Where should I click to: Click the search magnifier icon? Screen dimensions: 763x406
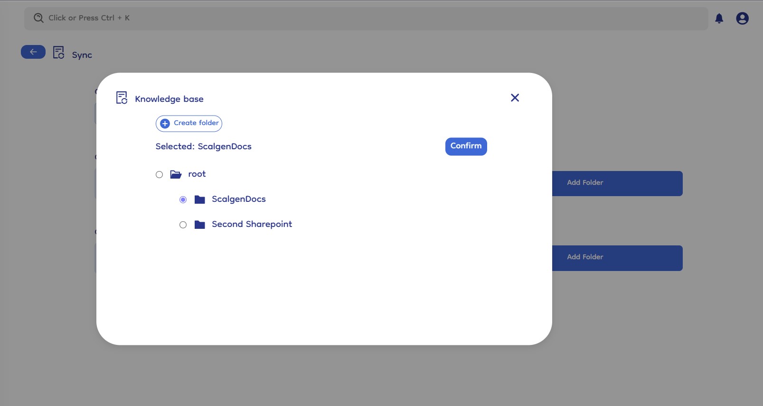click(x=38, y=18)
